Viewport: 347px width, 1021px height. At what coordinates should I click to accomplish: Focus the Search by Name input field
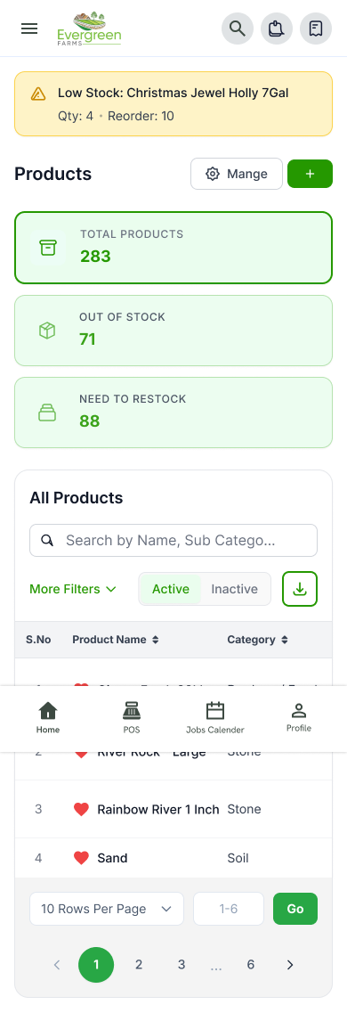(x=173, y=541)
